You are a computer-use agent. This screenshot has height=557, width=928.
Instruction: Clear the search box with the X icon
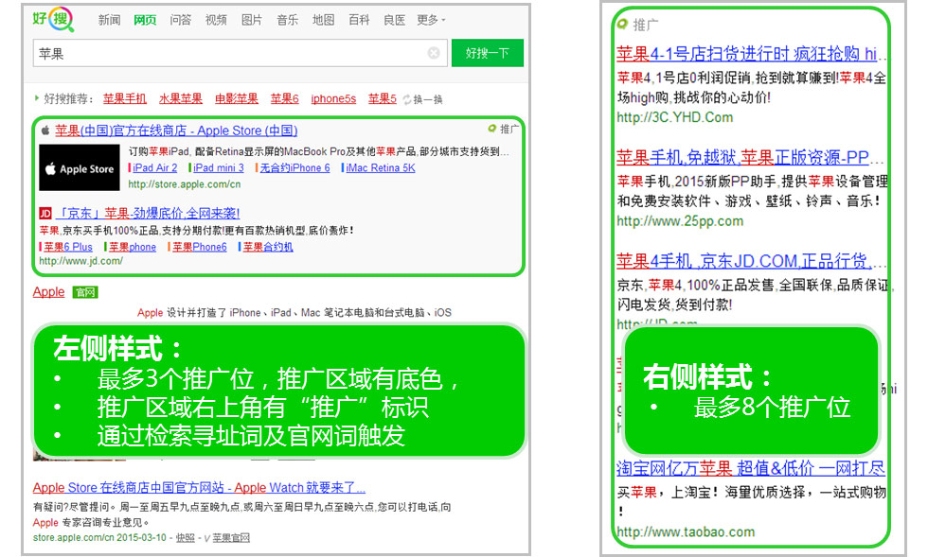pyautogui.click(x=434, y=53)
